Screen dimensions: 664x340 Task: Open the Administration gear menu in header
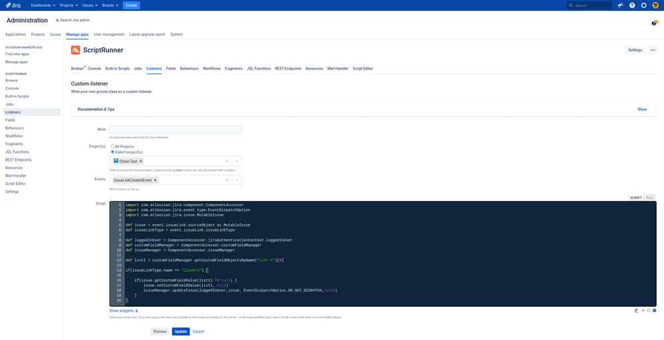(x=643, y=5)
